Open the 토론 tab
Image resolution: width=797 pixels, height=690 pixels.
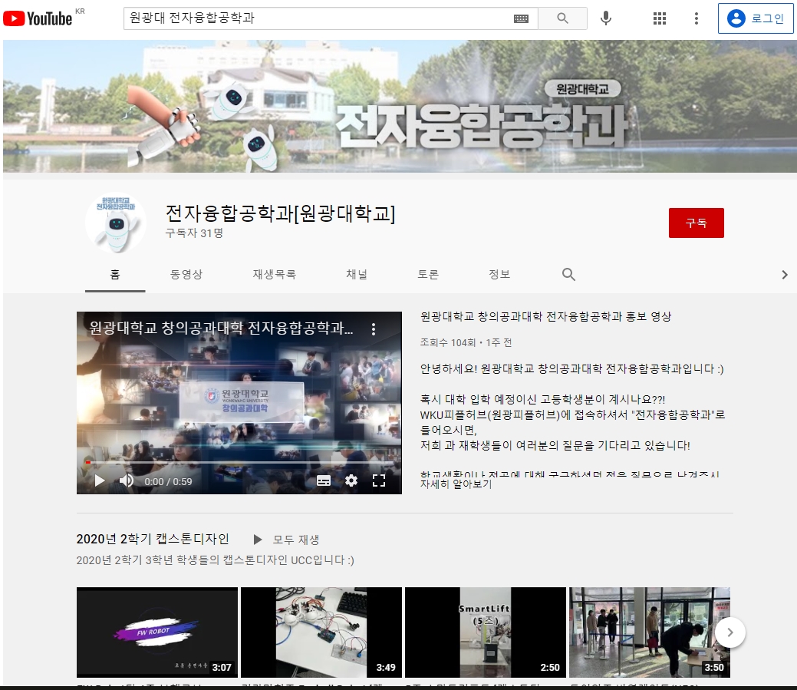coord(428,275)
